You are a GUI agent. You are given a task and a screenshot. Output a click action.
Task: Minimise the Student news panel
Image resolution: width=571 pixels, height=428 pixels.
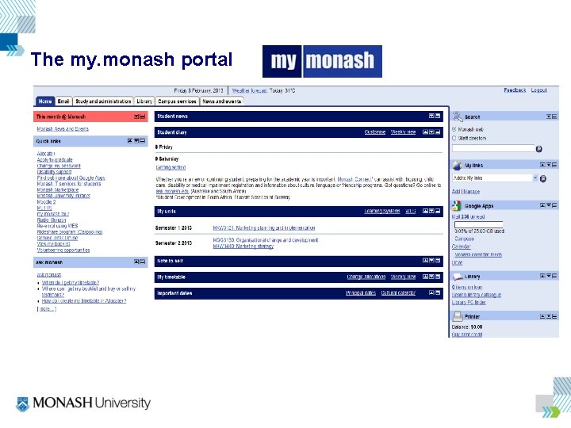pos(438,116)
